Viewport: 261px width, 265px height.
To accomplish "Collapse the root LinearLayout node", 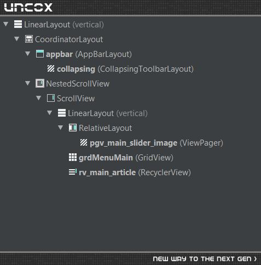I will 6,24.
